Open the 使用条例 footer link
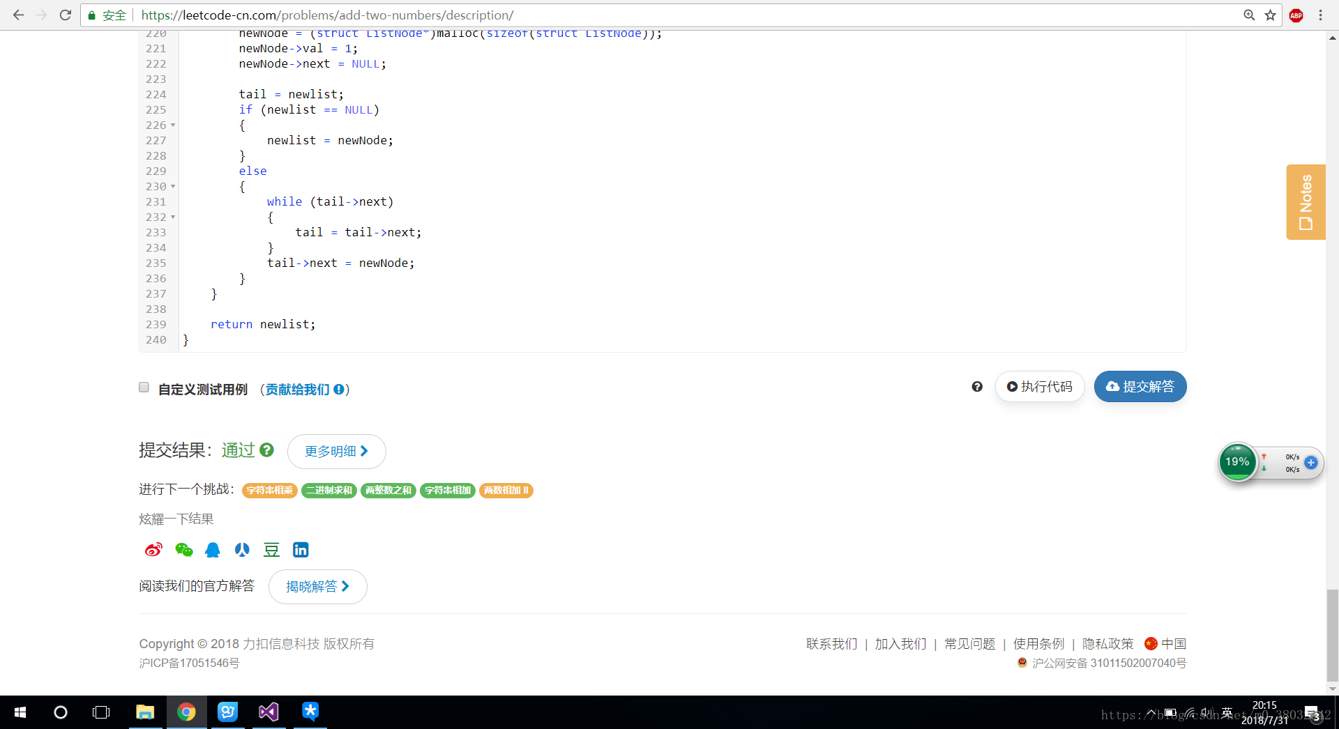Screen dimensions: 1339x729 point(1039,644)
